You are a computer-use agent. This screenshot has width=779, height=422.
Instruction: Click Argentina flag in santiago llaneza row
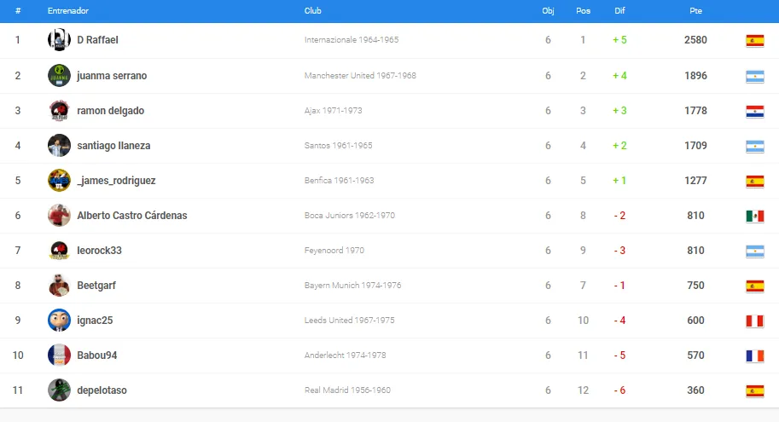click(754, 147)
